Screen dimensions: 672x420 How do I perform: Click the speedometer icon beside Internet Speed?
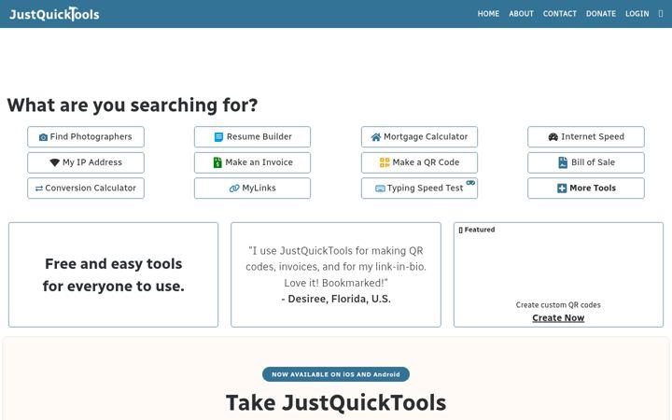[553, 137]
